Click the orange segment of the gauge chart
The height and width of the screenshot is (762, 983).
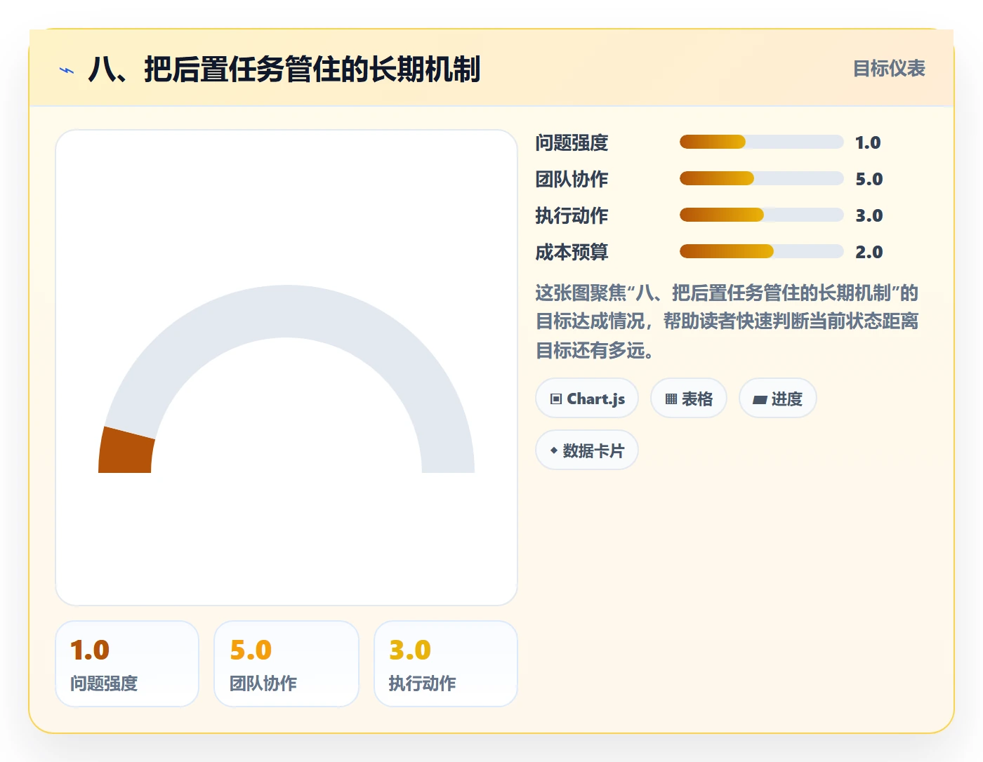[126, 452]
